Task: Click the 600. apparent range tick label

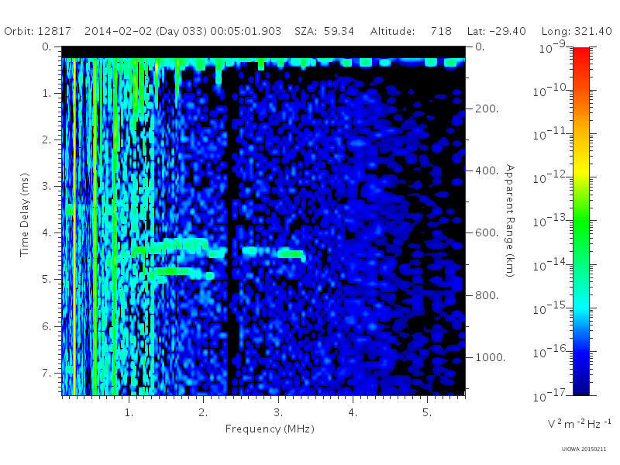Action: [487, 233]
